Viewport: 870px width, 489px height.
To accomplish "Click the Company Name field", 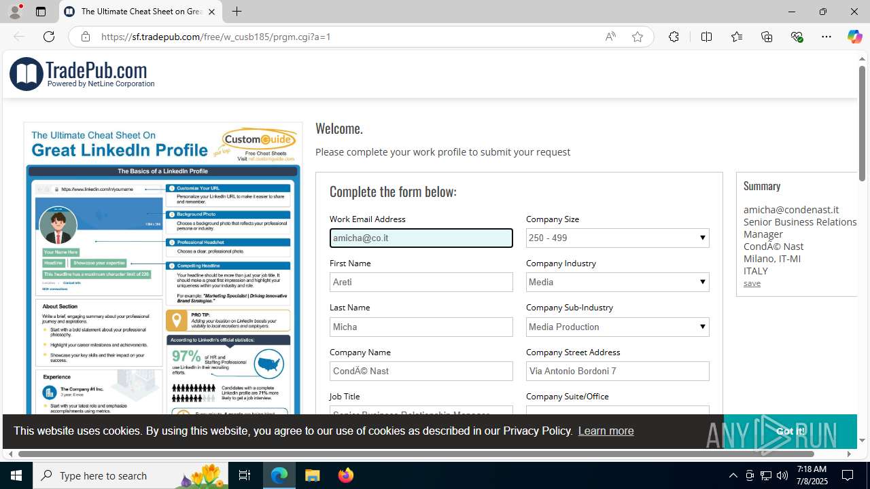I will pos(421,371).
